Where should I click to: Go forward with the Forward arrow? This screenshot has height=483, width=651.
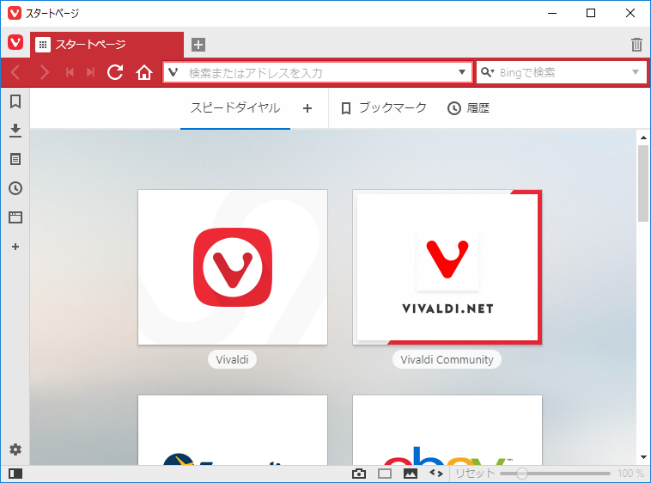(x=44, y=72)
